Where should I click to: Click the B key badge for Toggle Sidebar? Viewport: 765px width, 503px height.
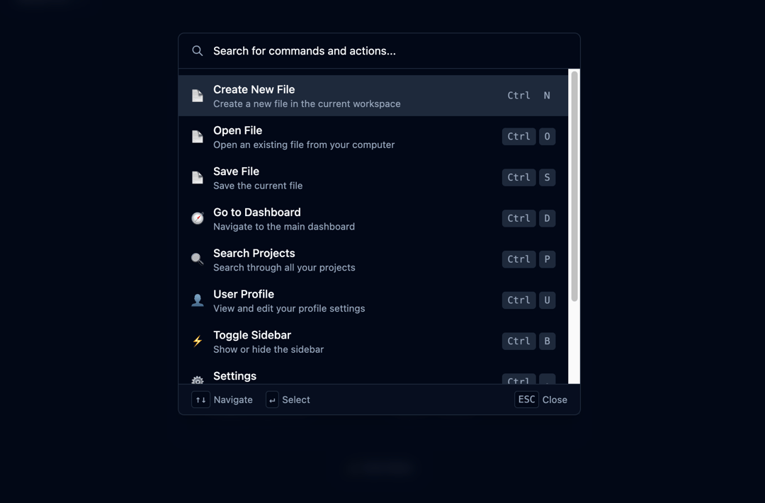pos(547,341)
